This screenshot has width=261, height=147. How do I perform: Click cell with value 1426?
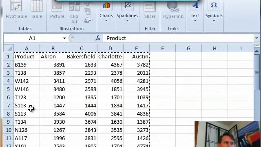(x=136, y=138)
